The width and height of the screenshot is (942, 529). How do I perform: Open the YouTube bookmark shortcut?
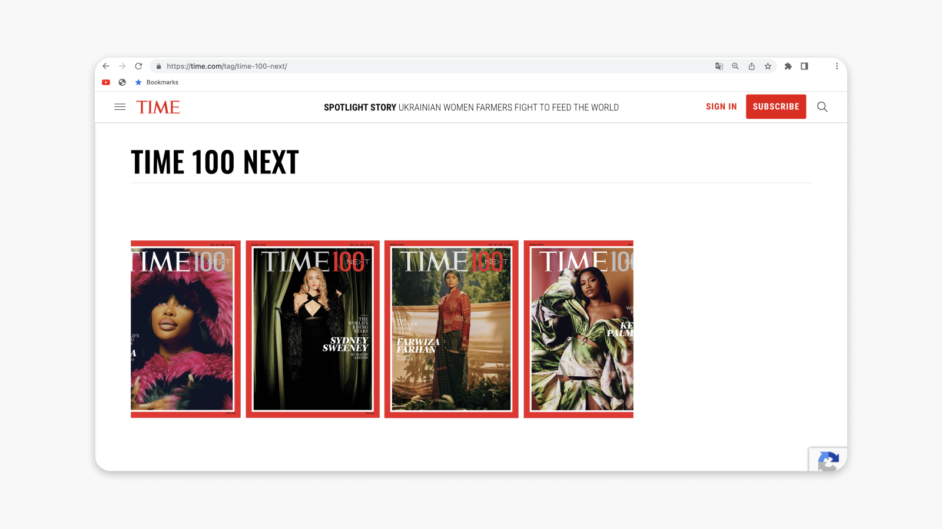point(106,82)
